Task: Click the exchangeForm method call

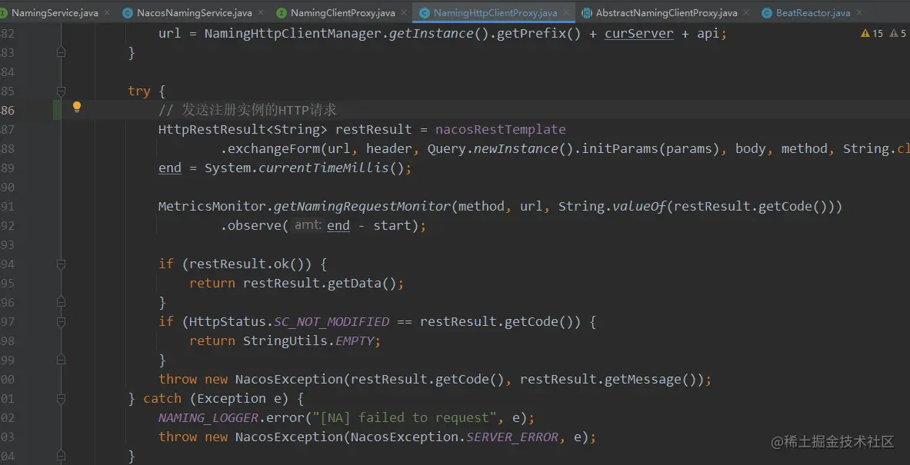Action: [274, 148]
